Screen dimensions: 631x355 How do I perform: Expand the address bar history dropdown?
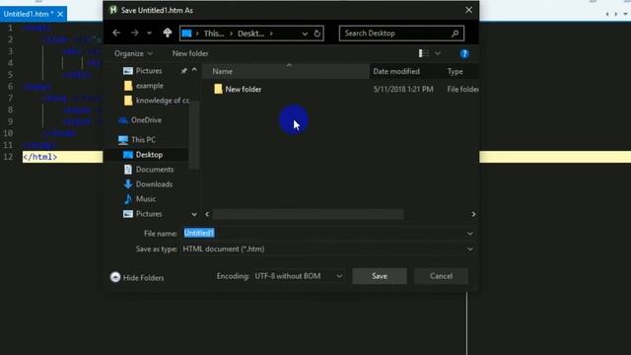coord(305,34)
